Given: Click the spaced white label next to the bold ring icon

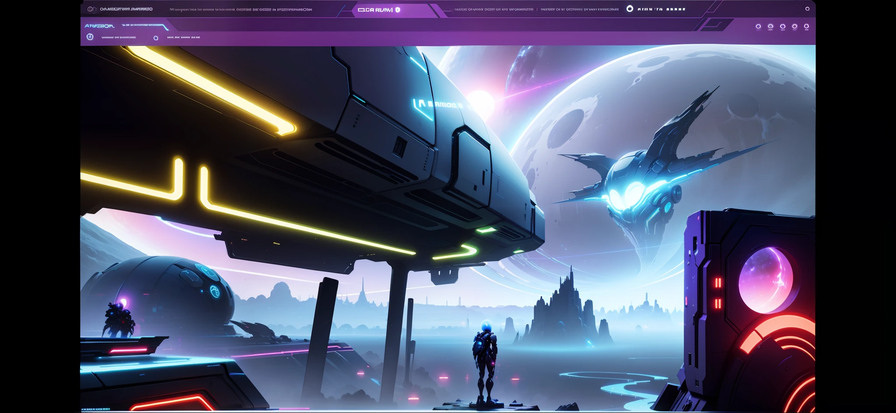Looking at the screenshot, I should click(x=661, y=9).
